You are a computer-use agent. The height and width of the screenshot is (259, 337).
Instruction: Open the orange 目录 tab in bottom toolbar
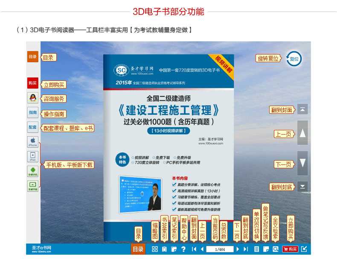[x=138, y=249]
